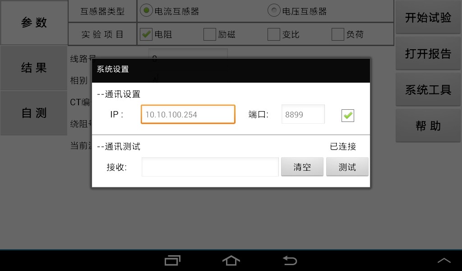Enable the 负荷 checkbox

[x=337, y=34]
